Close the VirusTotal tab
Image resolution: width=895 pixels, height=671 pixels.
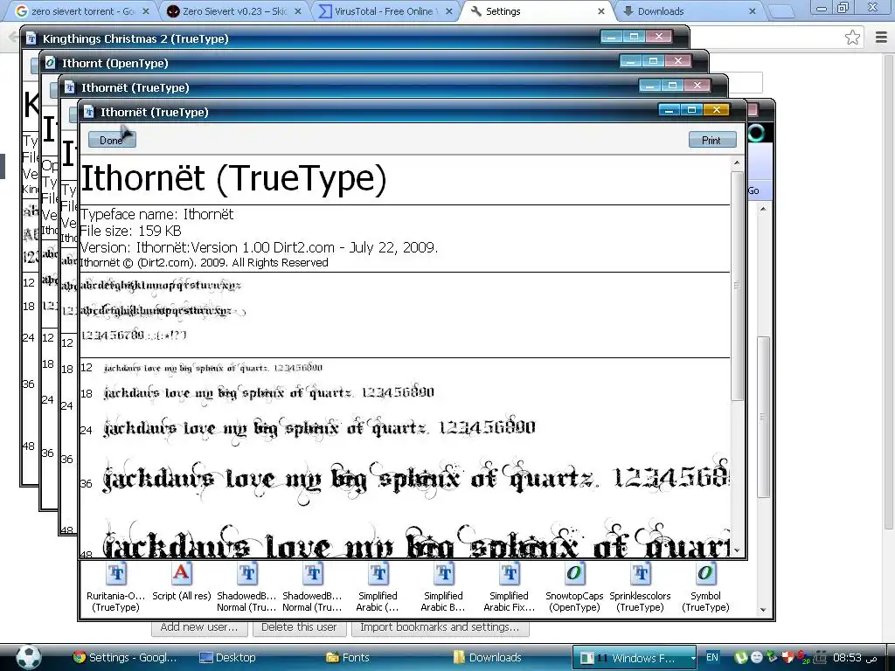point(449,11)
